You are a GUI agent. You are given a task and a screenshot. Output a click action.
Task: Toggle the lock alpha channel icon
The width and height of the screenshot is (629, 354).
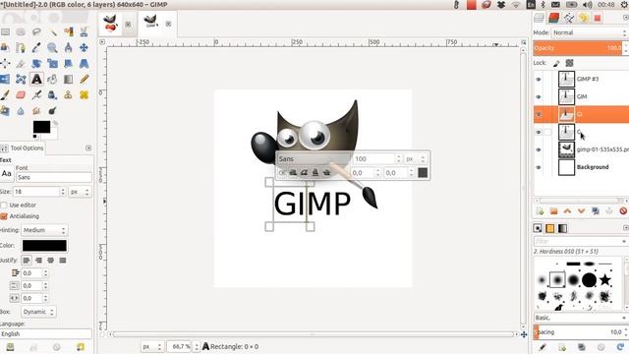pos(569,63)
